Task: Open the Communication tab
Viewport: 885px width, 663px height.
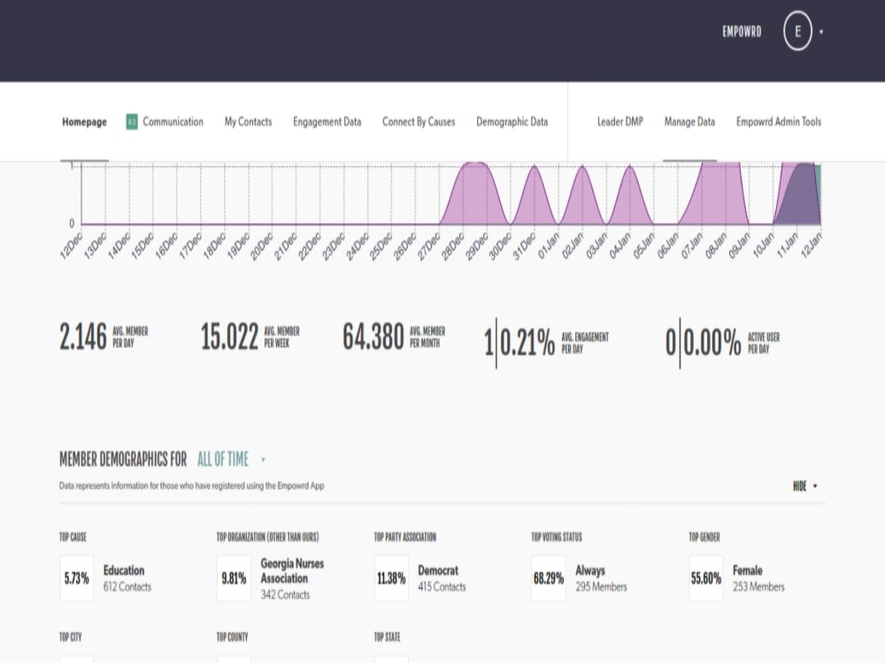Action: click(173, 122)
